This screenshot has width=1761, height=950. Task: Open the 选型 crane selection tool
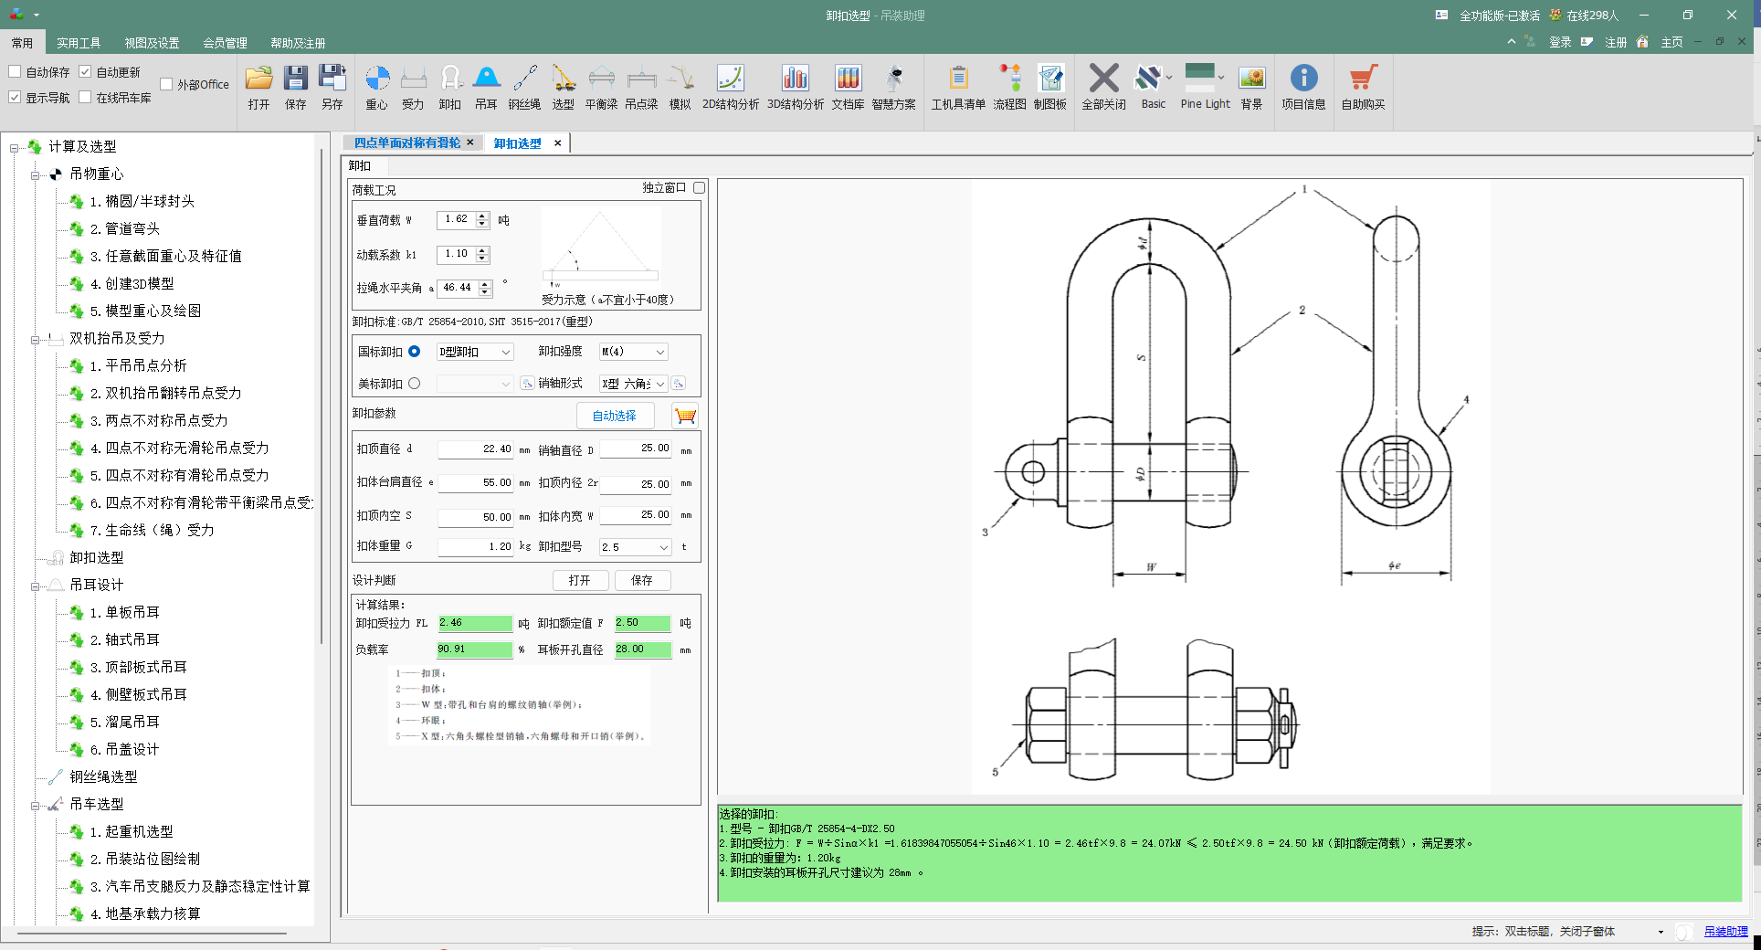pyautogui.click(x=564, y=88)
